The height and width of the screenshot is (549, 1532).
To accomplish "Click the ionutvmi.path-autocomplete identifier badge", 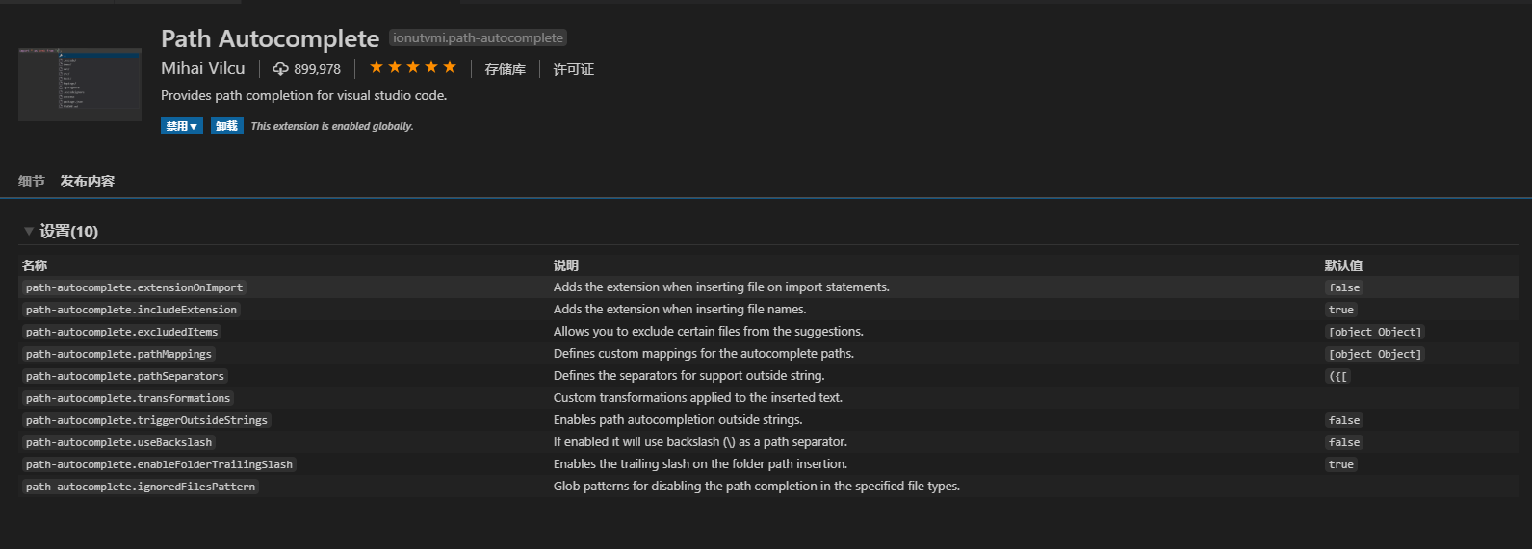I will coord(478,37).
